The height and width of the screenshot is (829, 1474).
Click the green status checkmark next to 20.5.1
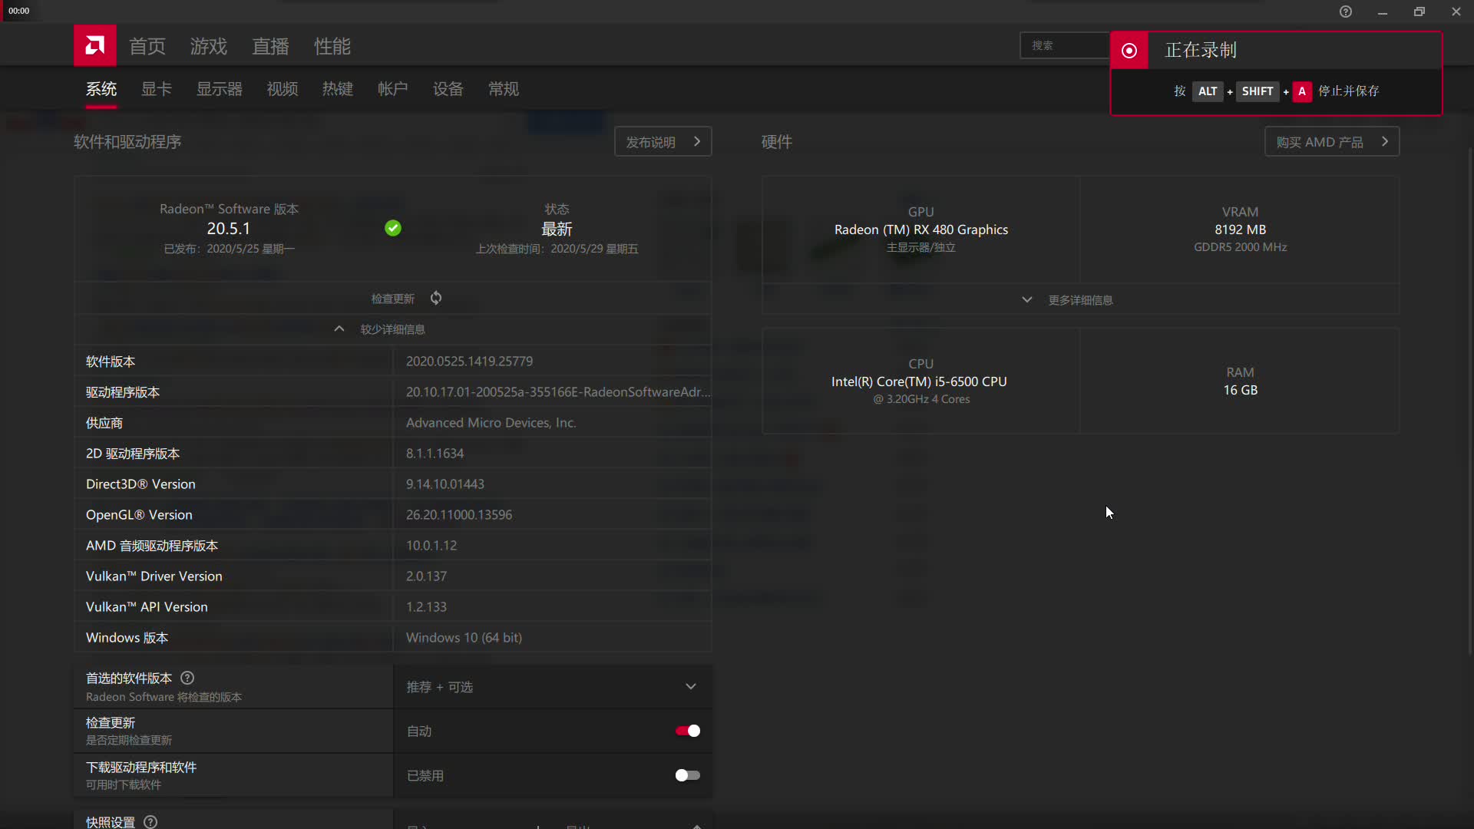392,228
